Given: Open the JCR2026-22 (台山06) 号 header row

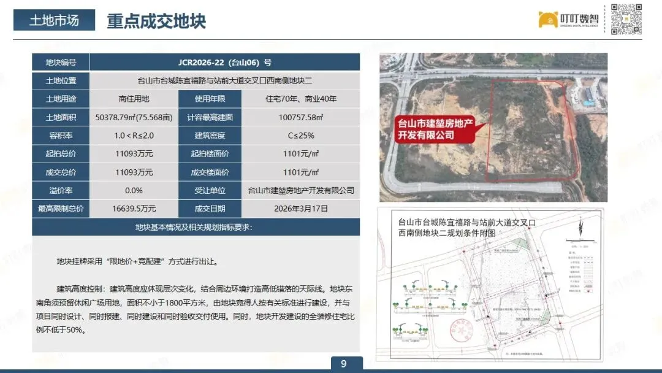Looking at the screenshot, I should (x=225, y=62).
